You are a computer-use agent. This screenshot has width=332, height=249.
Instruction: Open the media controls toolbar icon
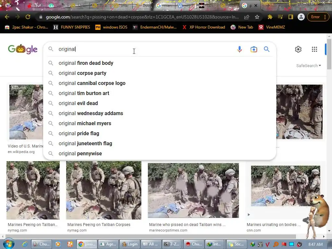tap(280, 17)
